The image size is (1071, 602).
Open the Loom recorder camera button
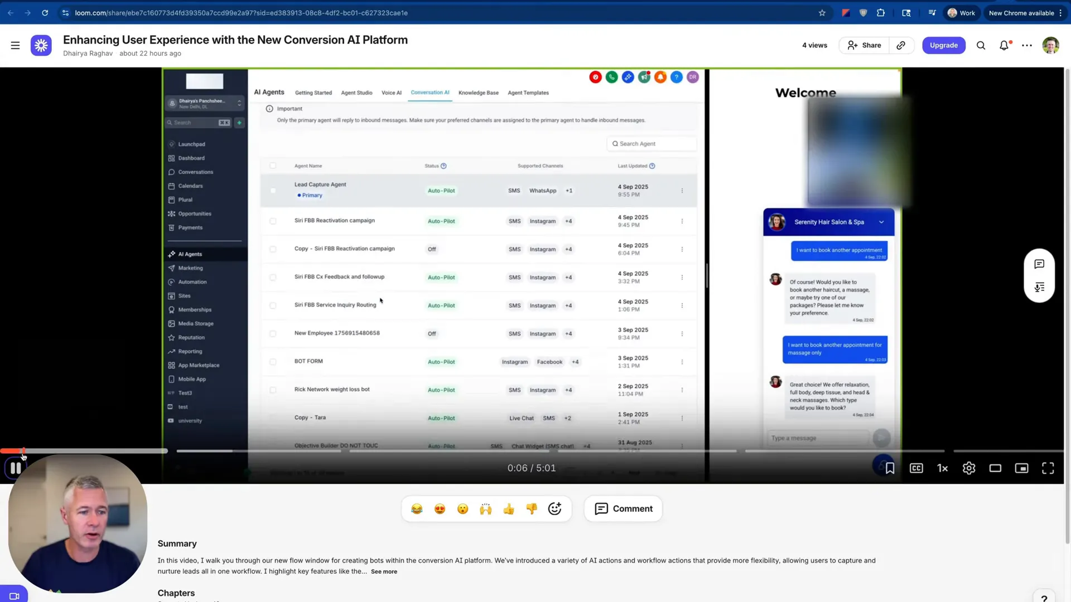point(14,595)
